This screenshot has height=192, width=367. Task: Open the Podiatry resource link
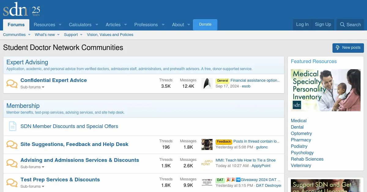(299, 146)
